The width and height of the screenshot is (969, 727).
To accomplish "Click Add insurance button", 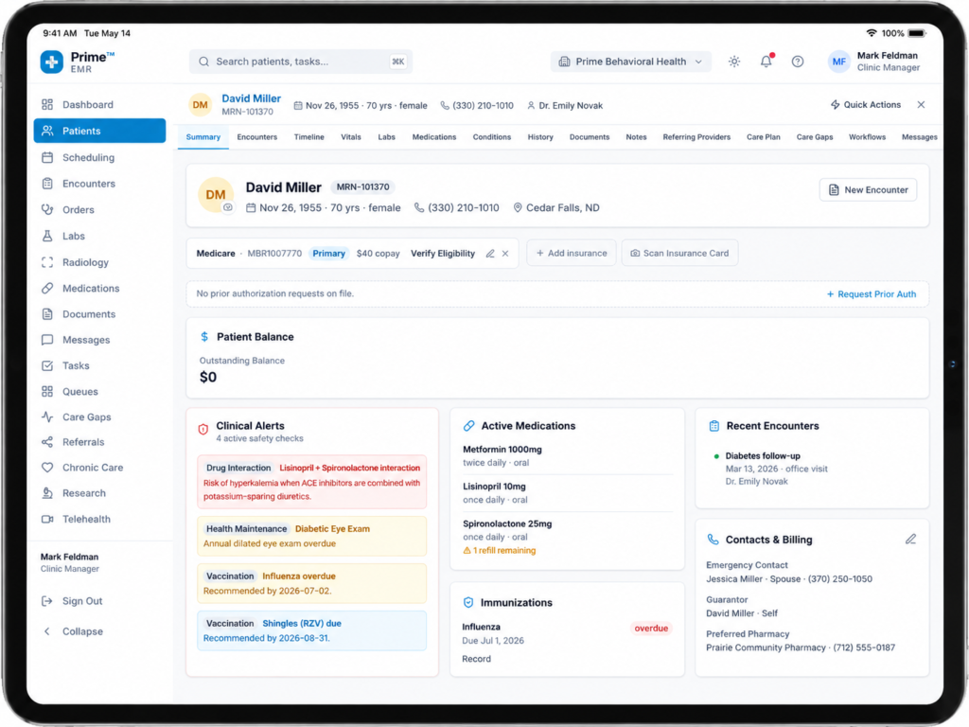I will (572, 254).
